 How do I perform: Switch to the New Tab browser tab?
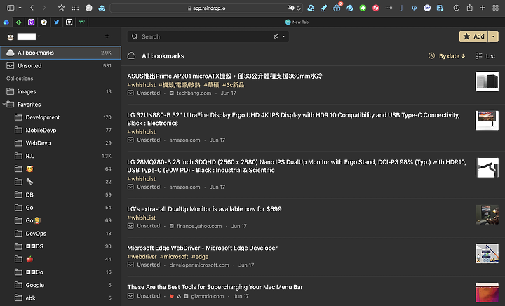(297, 22)
